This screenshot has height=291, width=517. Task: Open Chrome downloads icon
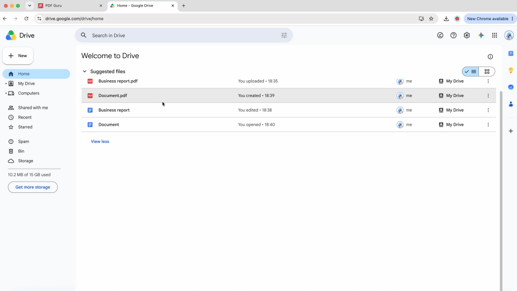(x=446, y=19)
